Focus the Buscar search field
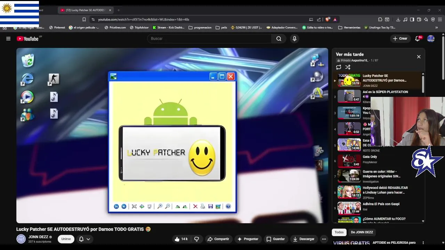This screenshot has height=250, width=445. coord(210,39)
